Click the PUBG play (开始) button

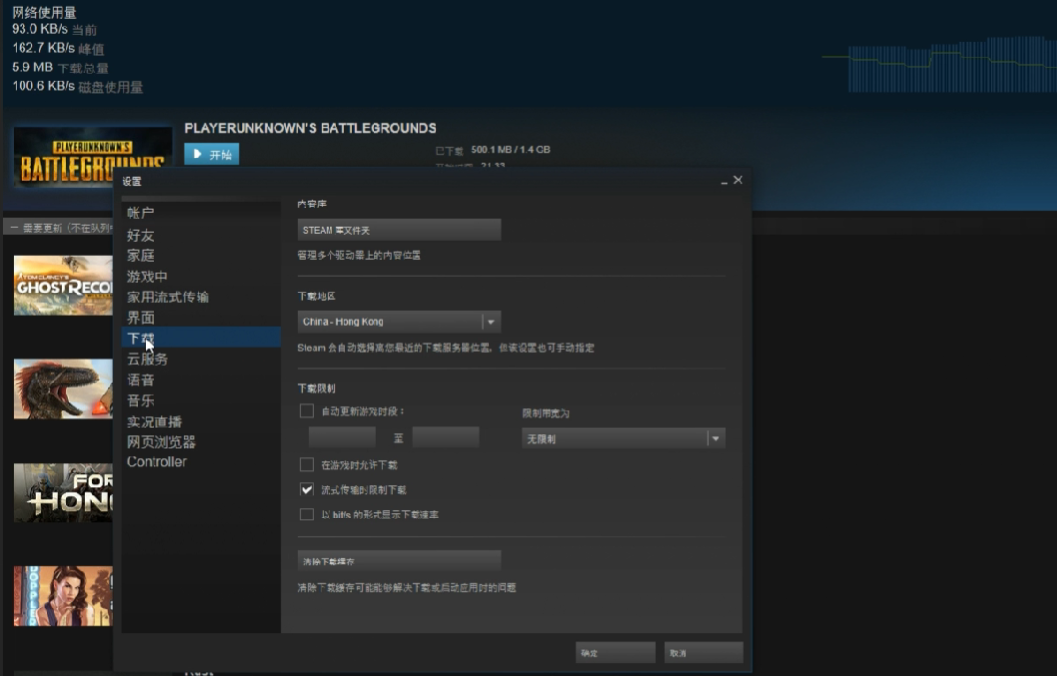(211, 155)
